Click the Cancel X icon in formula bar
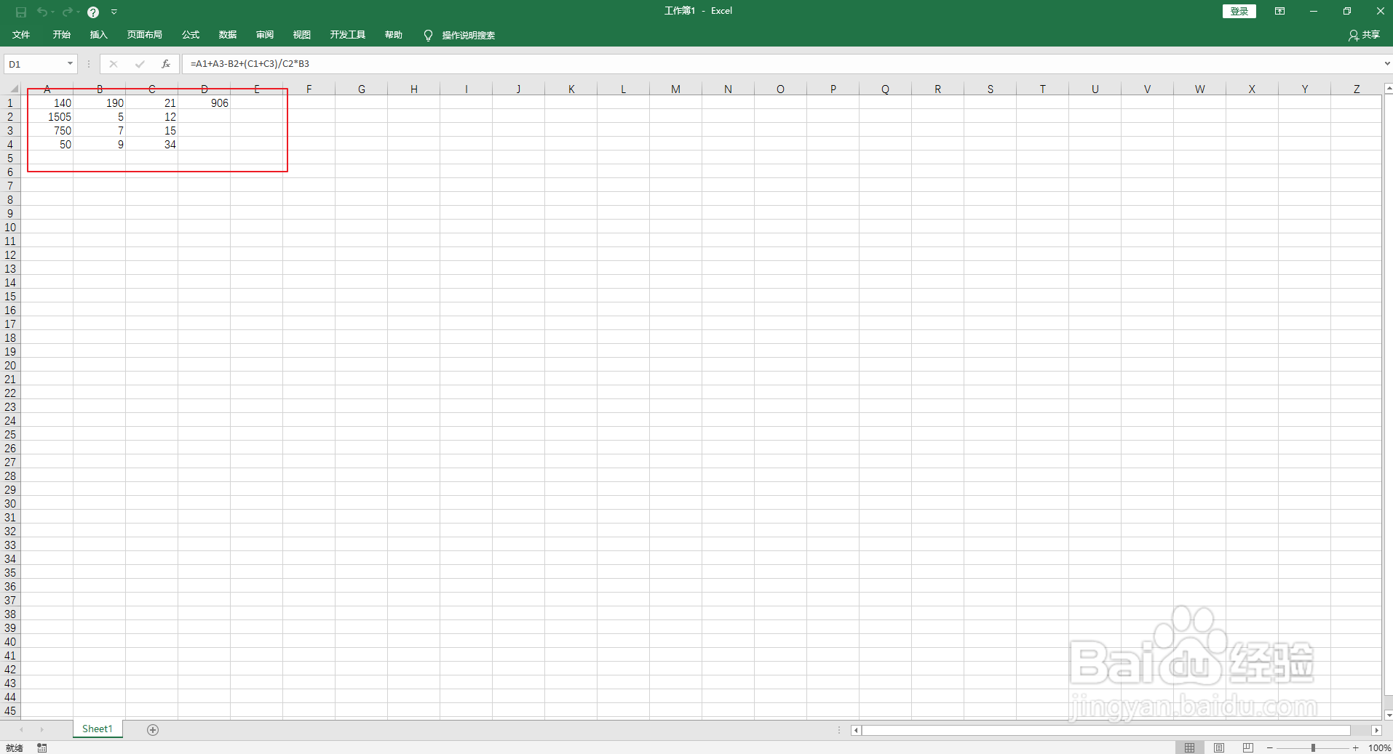1393x754 pixels. (114, 64)
